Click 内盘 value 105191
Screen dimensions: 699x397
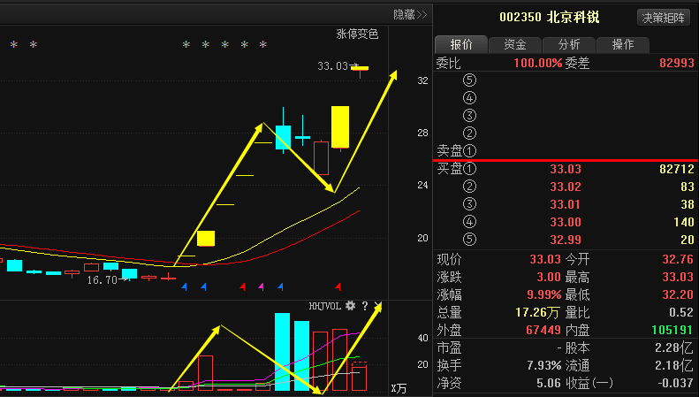[672, 330]
